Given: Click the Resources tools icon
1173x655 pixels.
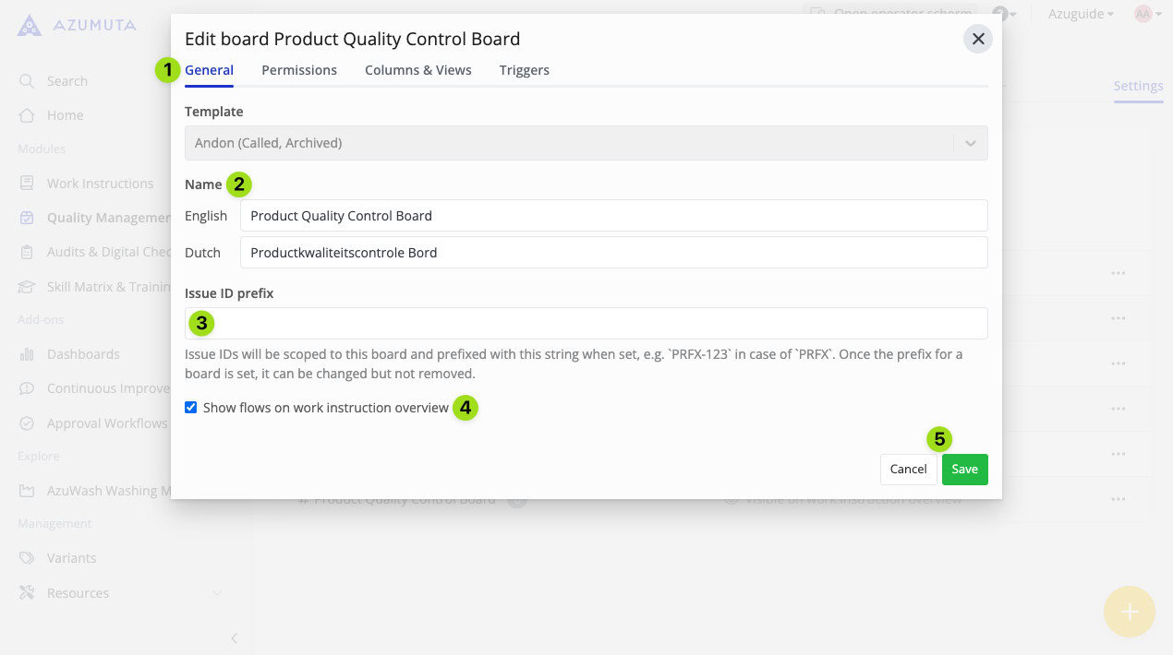Looking at the screenshot, I should (27, 593).
